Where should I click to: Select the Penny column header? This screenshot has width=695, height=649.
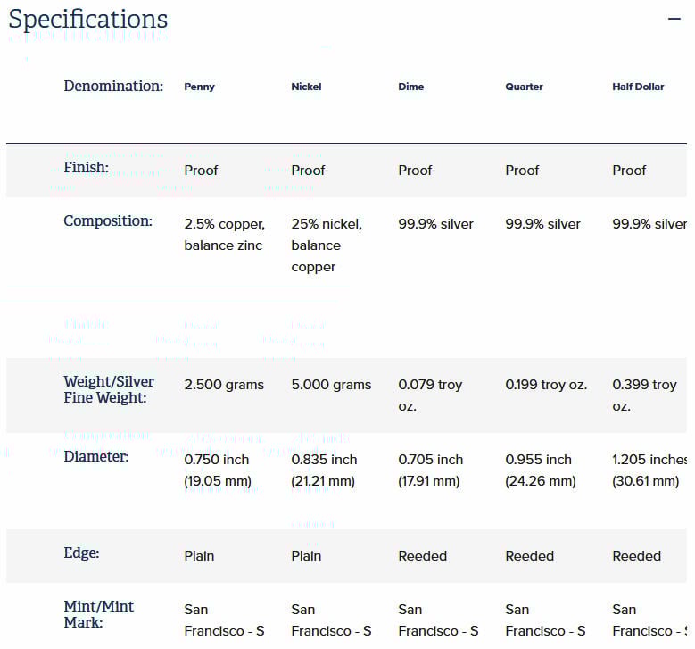click(200, 87)
